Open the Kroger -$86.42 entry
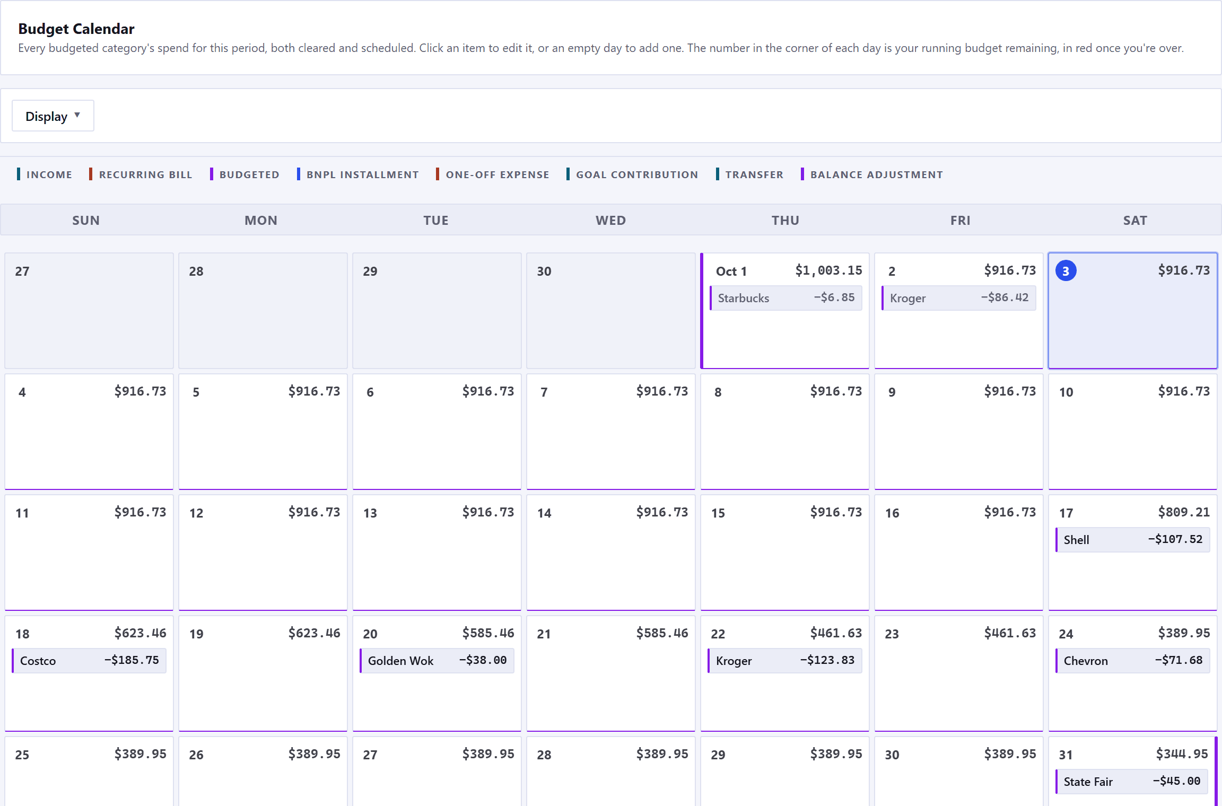Image resolution: width=1222 pixels, height=806 pixels. 959,298
